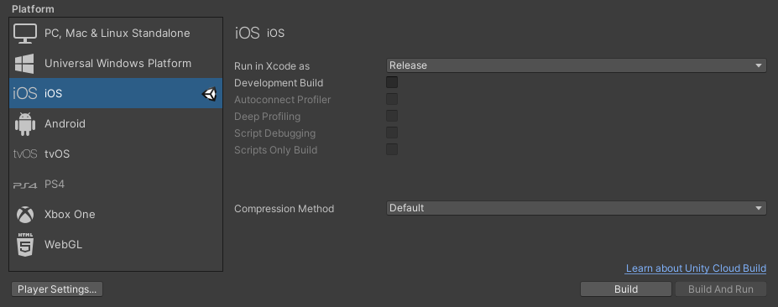Click the HTML5 WebGL icon
The height and width of the screenshot is (307, 778).
25,244
